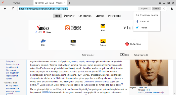This screenshot has width=176, height=95.
Task: Open the Görsel images tile
Action: click(x=103, y=42)
